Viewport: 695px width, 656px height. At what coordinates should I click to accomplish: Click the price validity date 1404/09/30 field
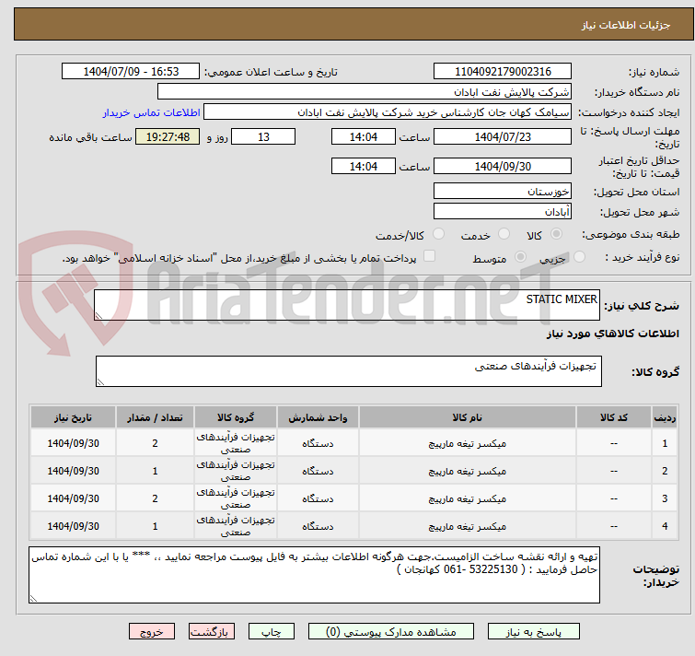(503, 166)
